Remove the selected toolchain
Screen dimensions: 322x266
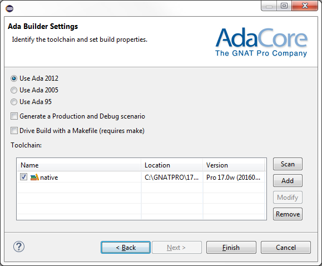click(x=288, y=214)
